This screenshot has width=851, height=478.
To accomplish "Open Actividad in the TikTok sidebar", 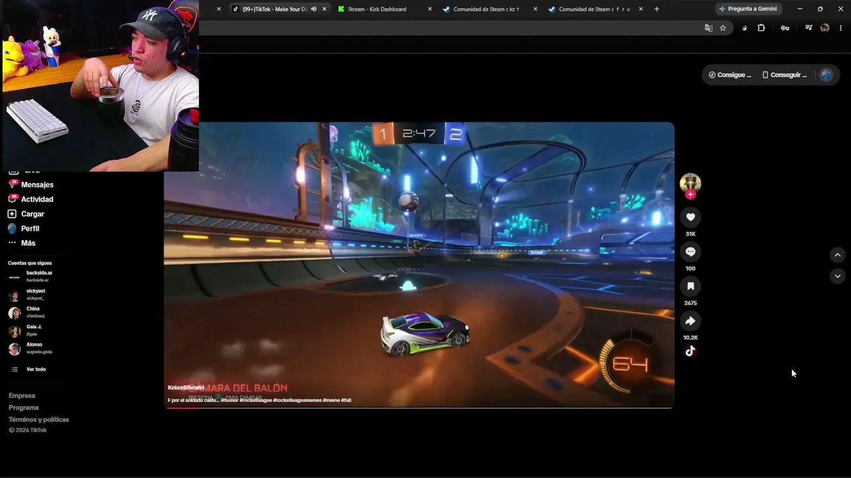I will pyautogui.click(x=31, y=199).
